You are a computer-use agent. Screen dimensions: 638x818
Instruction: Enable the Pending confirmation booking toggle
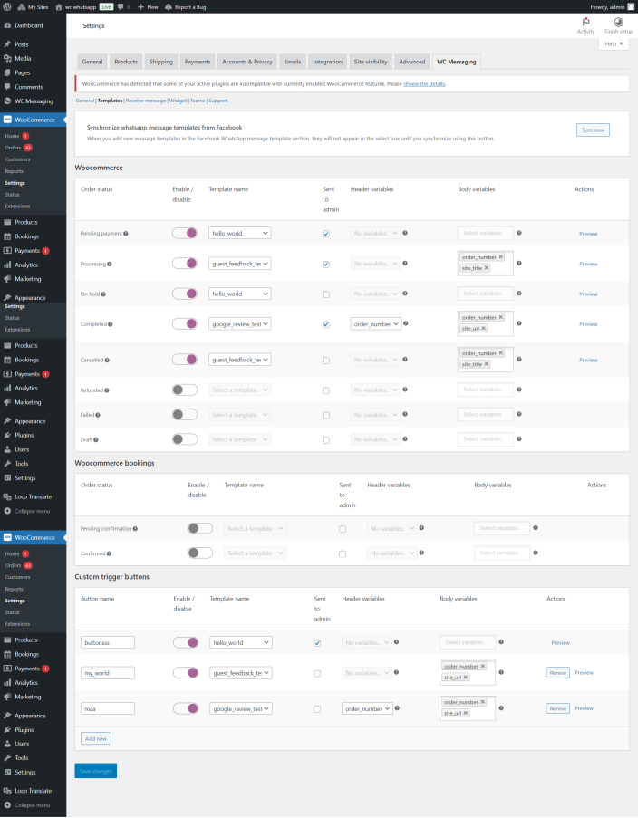[x=200, y=528]
